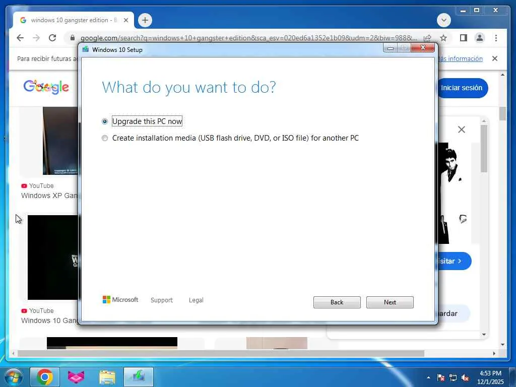The width and height of the screenshot is (516, 387).
Task: Click the Chrome address bar URL
Action: (249, 38)
